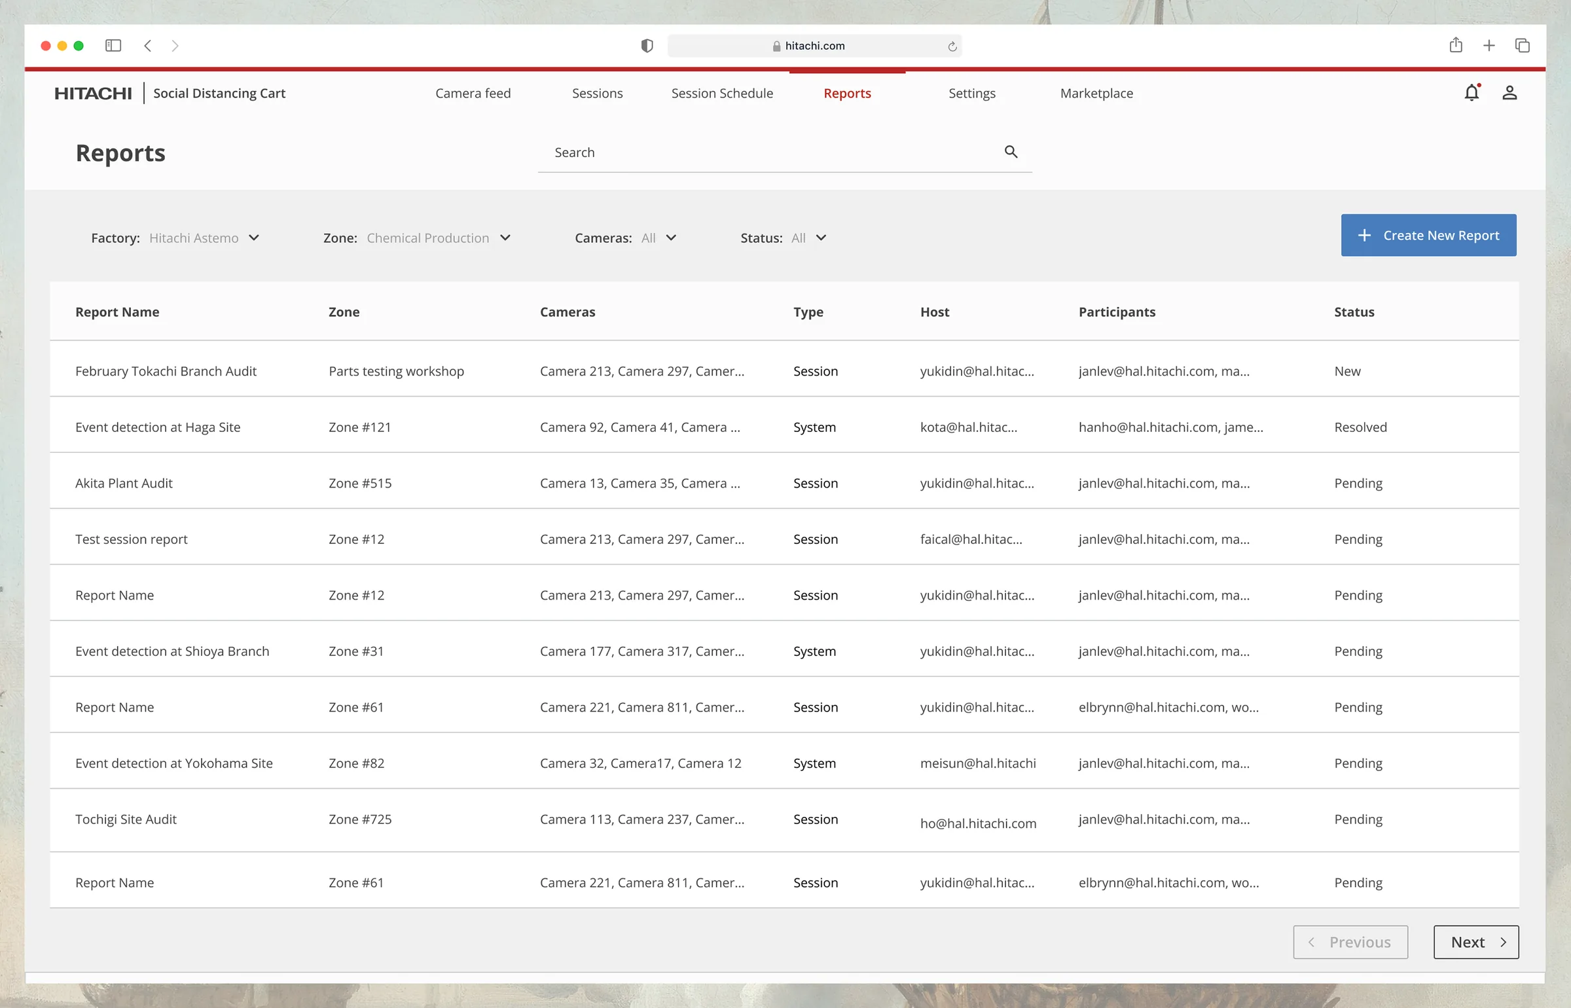Show tab overview icon
This screenshot has height=1008, width=1571.
click(1522, 46)
